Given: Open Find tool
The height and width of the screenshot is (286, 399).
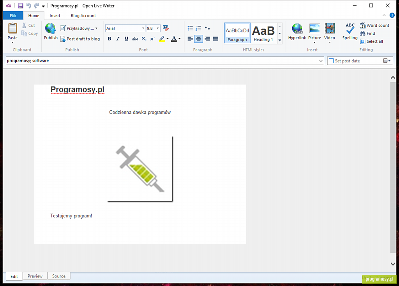Looking at the screenshot, I should (x=367, y=34).
